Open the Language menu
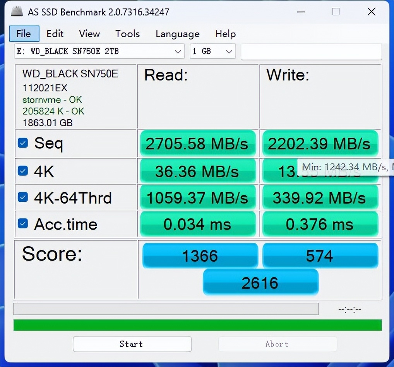394x367 pixels. pos(177,34)
